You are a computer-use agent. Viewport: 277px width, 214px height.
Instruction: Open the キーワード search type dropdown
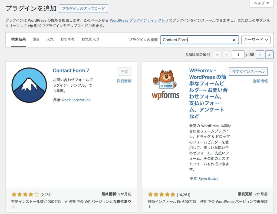256,40
